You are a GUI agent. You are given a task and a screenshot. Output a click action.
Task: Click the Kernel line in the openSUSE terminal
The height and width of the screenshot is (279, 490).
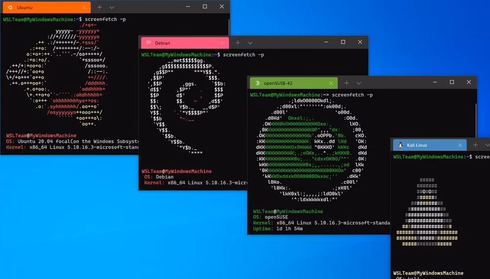coord(321,223)
